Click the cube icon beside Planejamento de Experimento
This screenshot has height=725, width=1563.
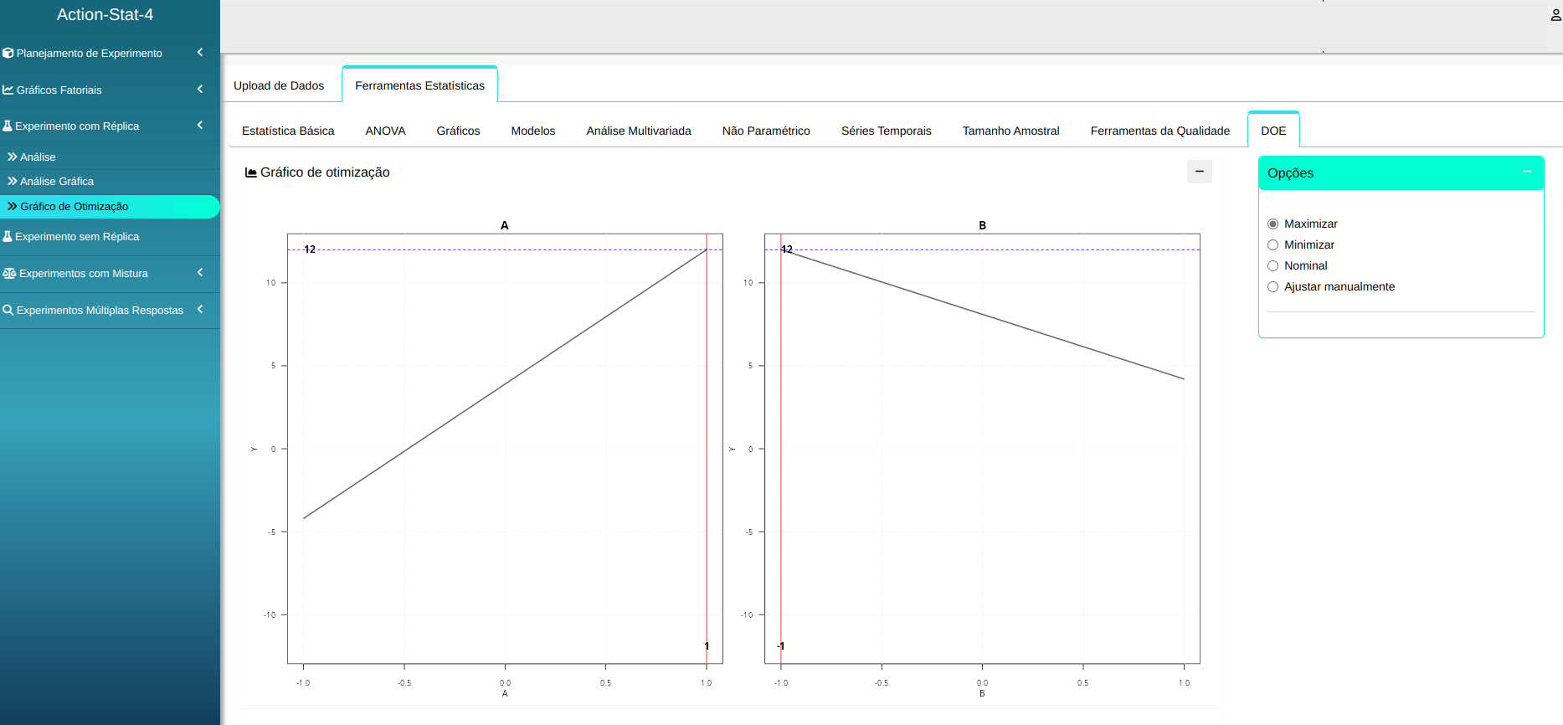[x=8, y=53]
